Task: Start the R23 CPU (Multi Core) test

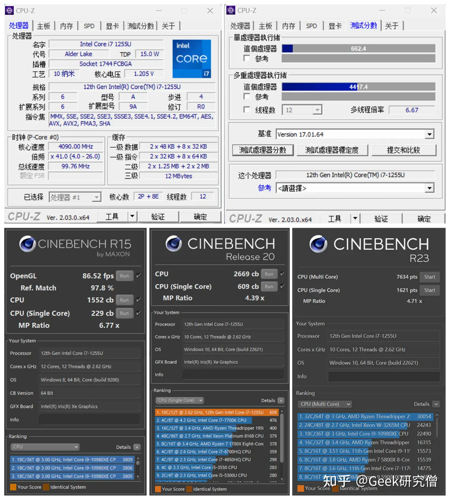Action: point(430,277)
